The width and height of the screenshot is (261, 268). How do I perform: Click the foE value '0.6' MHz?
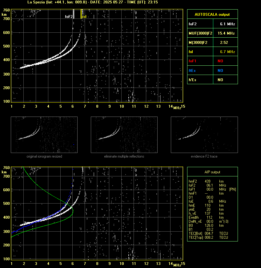(211, 201)
